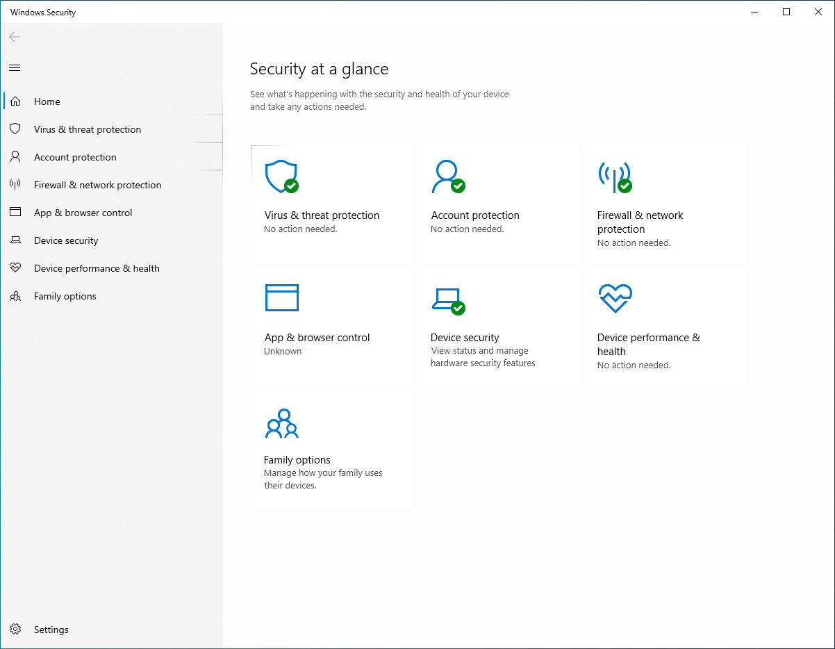Click the large Family options people icon
The image size is (835, 649).
click(281, 423)
